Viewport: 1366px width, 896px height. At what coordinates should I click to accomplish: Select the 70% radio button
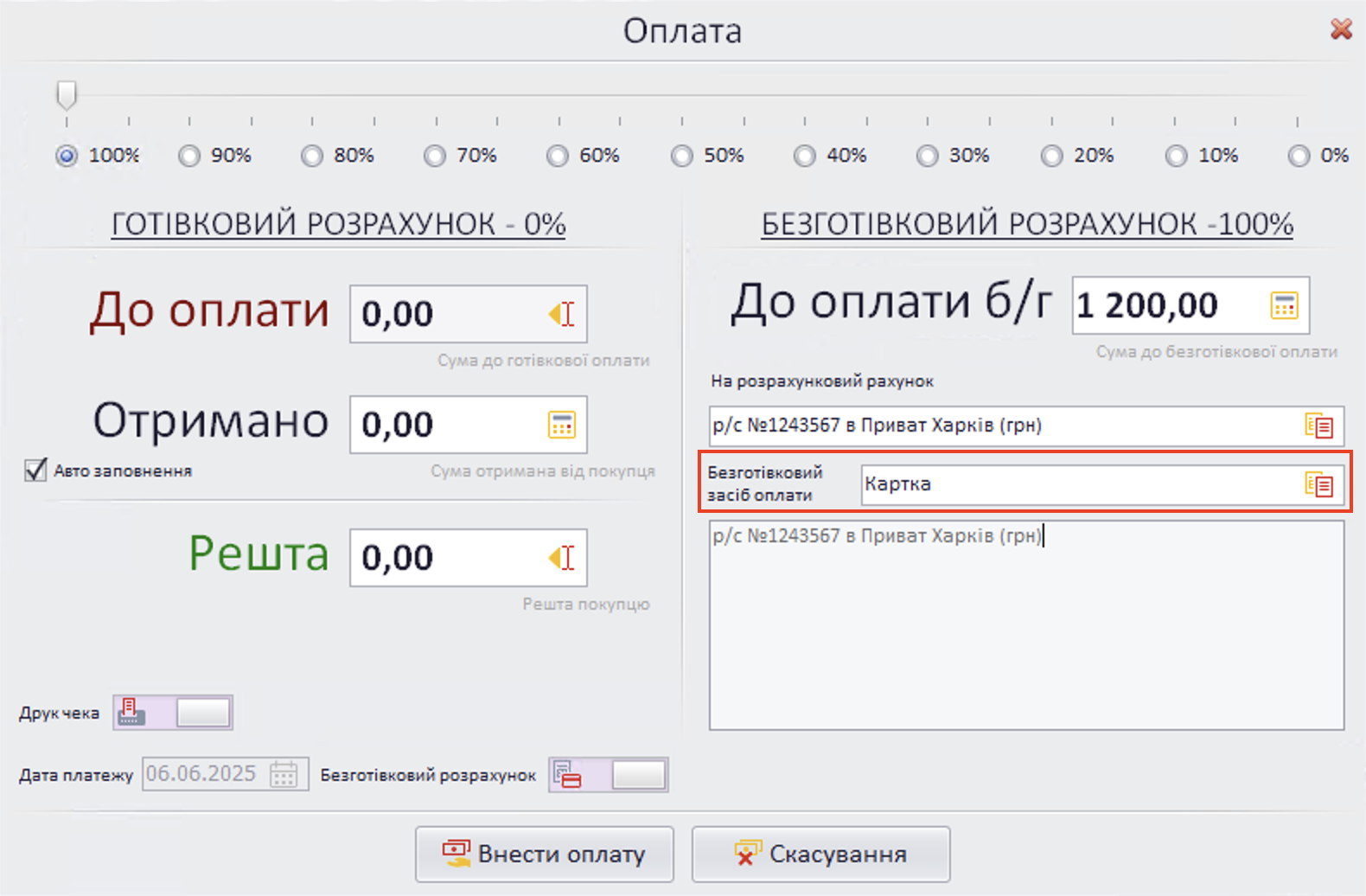(435, 156)
